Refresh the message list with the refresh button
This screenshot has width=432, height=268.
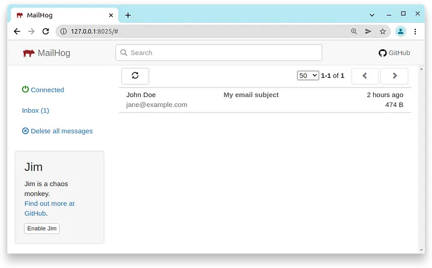pyautogui.click(x=135, y=76)
